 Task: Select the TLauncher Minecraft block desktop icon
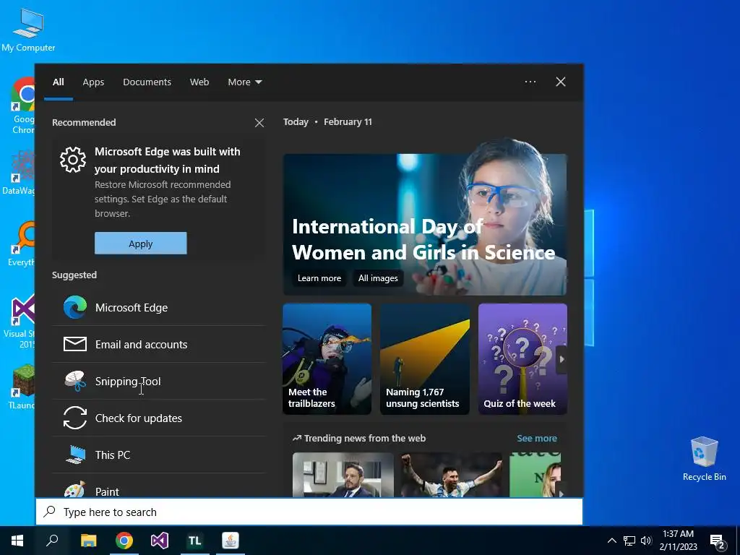pos(22,387)
